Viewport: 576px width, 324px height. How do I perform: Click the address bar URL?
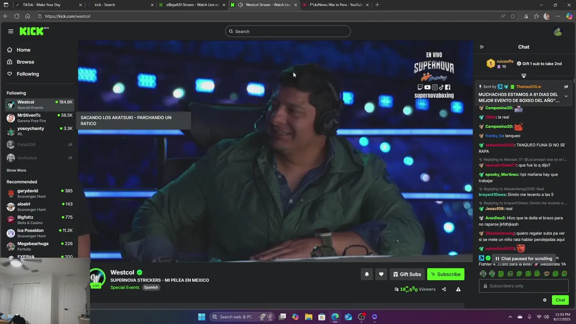(67, 16)
